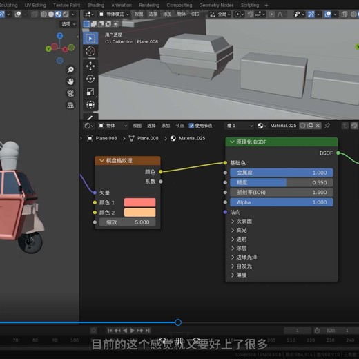Click the add workspace plus button
Screen dimensions: 359x359
point(266,5)
